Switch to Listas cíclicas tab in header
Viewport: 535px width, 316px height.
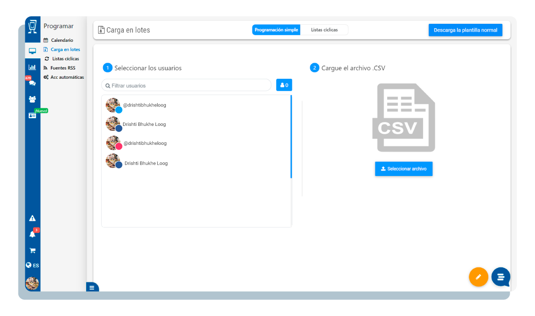[324, 30]
